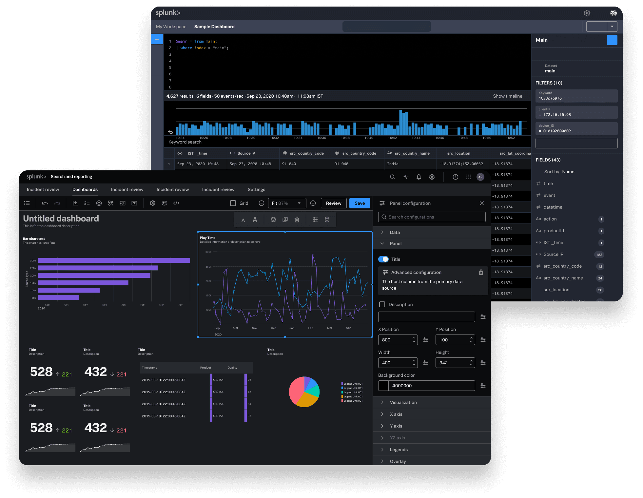Click Sort by Name in the Fields list
Screen dimensions: 643x498
(559, 172)
